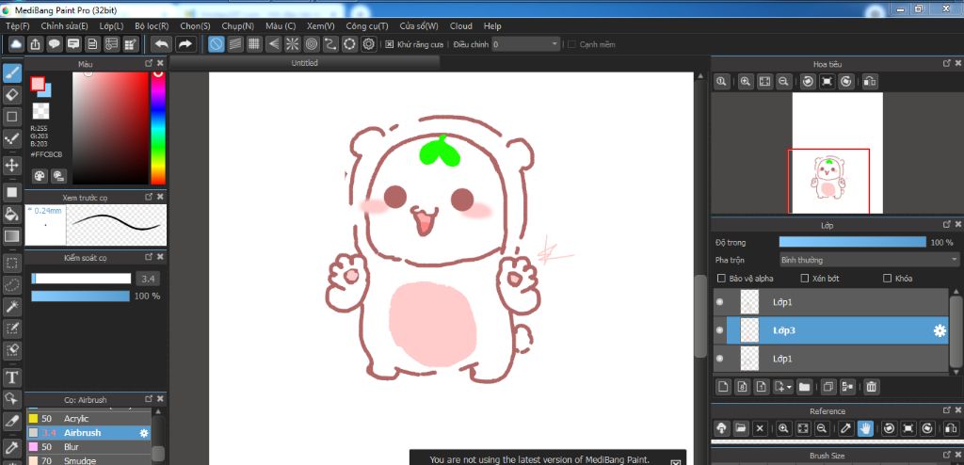Enable the Xén bớt checkbox
The width and height of the screenshot is (964, 465).
tap(804, 279)
